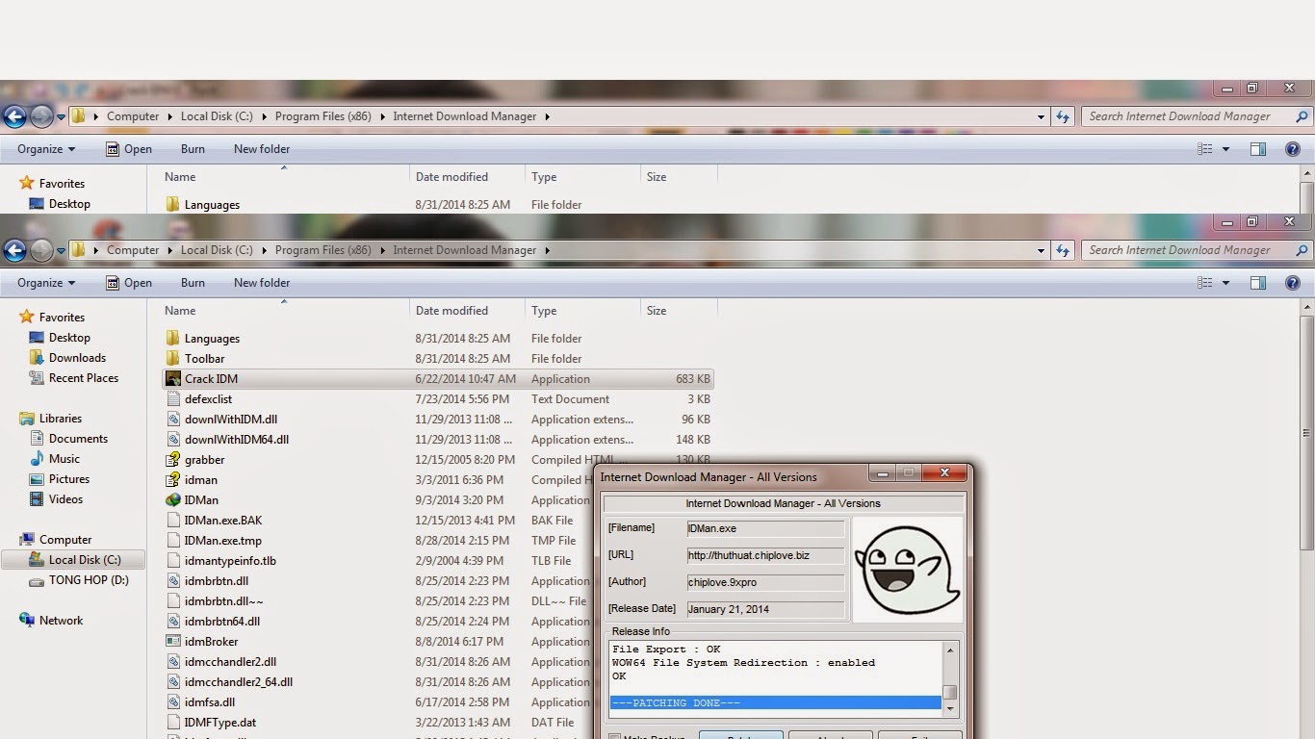
Task: Click the grabber help file icon
Action: [x=173, y=460]
